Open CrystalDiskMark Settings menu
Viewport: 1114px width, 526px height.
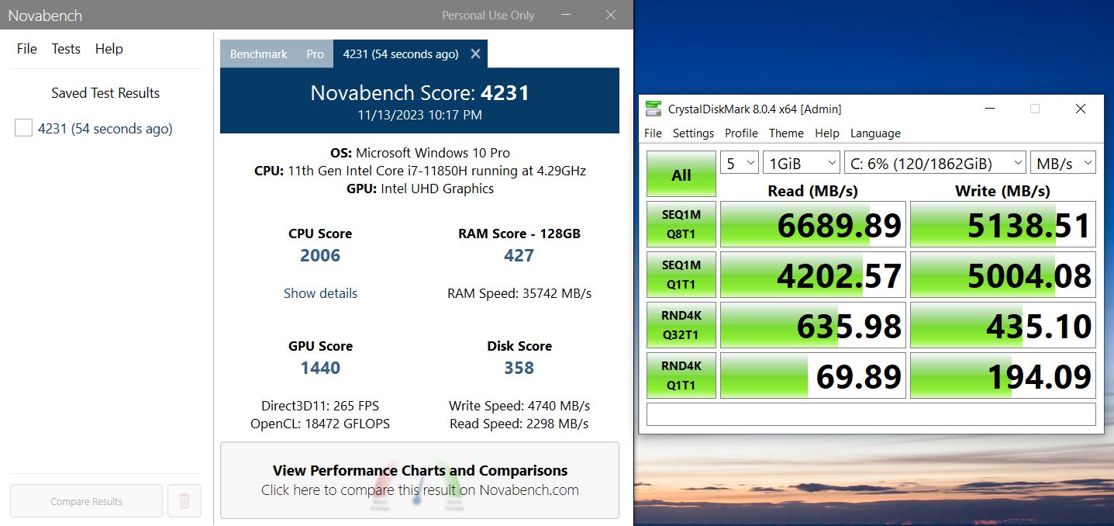click(693, 133)
